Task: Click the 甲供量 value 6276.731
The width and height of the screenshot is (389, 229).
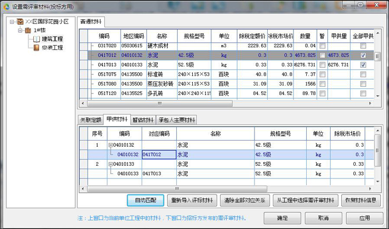Action: pos(338,65)
